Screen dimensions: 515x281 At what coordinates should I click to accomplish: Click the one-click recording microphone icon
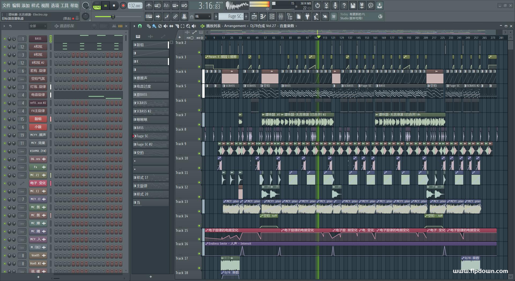coord(335,5)
